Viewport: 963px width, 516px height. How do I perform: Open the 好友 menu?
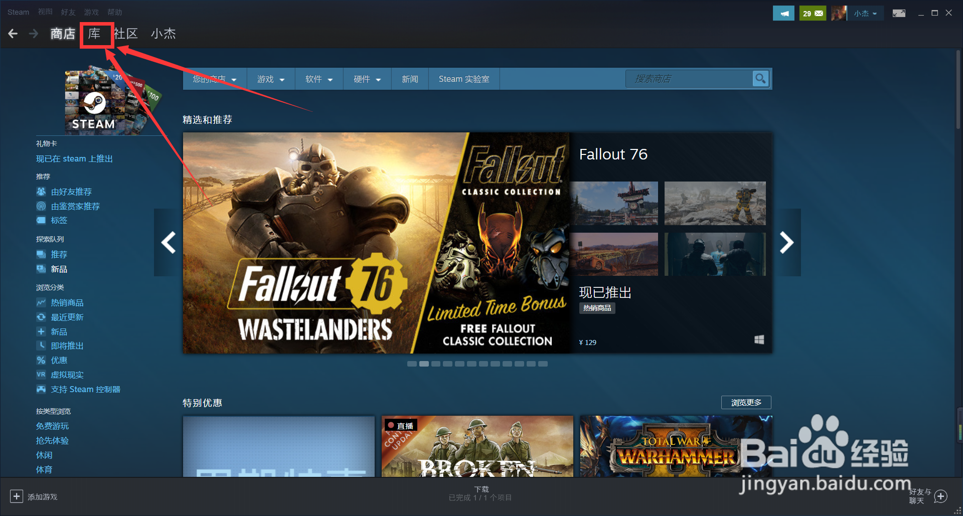68,12
